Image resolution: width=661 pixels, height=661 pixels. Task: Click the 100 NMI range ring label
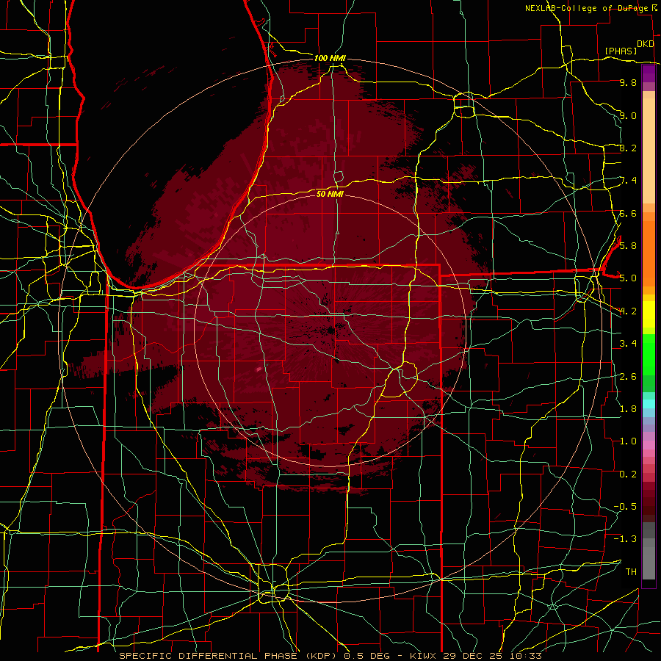tap(330, 58)
